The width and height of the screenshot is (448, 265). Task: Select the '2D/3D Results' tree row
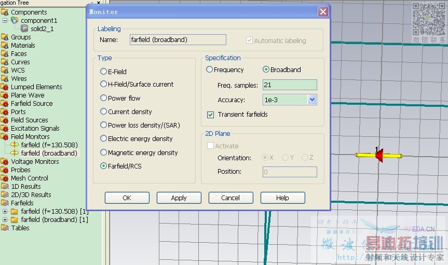pyautogui.click(x=31, y=194)
